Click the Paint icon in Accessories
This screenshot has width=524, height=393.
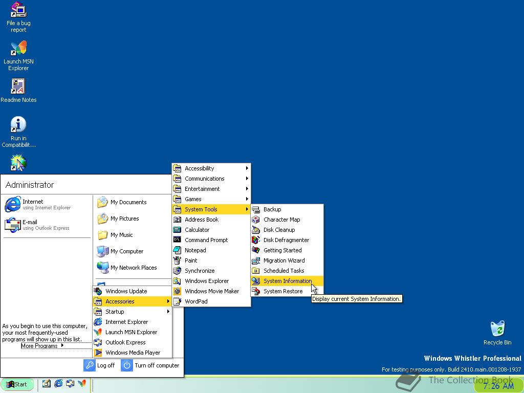tap(177, 260)
